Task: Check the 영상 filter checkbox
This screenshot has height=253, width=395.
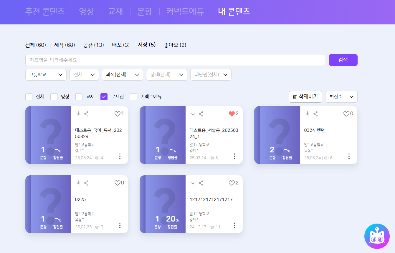Action: 54,97
